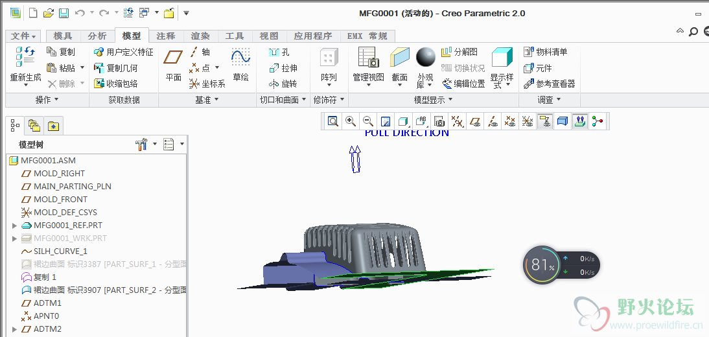Toggle datum point display eye icon
The image size is (709, 337).
(509, 121)
